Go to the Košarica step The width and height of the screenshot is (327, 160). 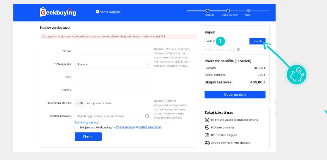207,11
